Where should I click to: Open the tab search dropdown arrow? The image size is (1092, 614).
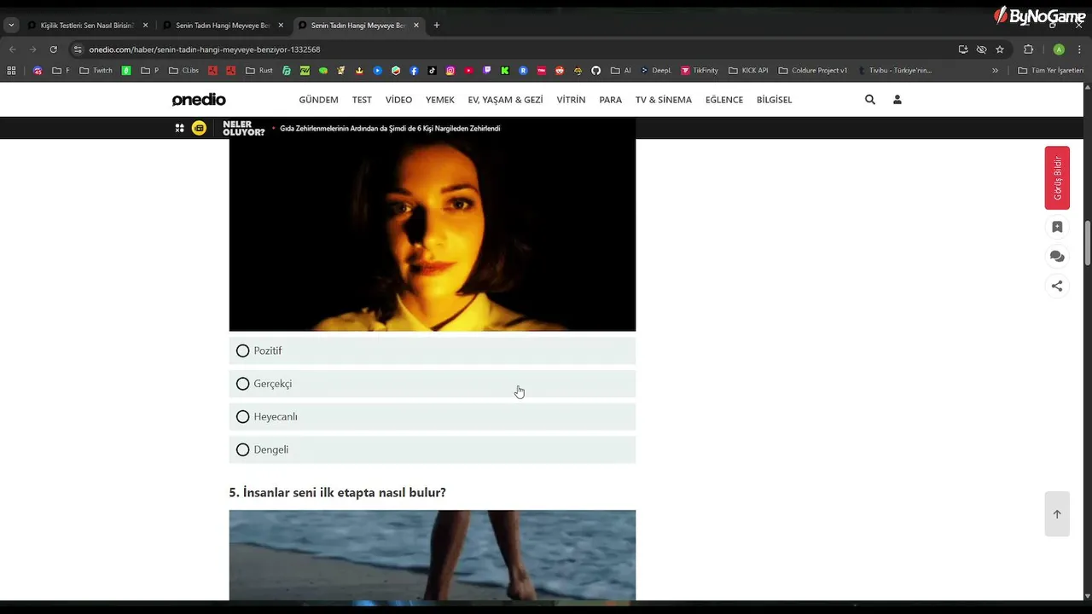11,26
